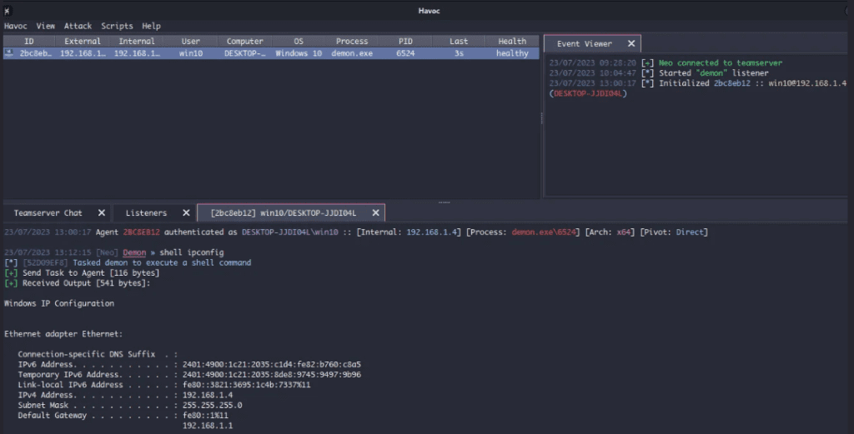Viewport: 854px width, 434px height.
Task: Select the demon.exe session row
Action: [x=352, y=53]
